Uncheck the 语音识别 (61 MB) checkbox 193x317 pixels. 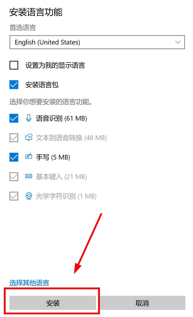click(14, 118)
